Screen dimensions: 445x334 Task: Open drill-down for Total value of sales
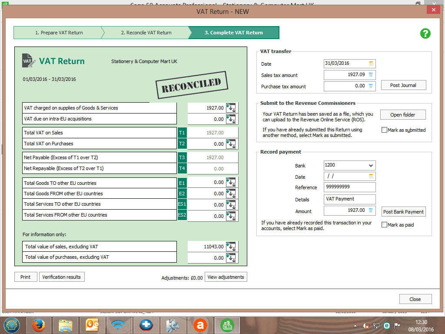point(231,247)
